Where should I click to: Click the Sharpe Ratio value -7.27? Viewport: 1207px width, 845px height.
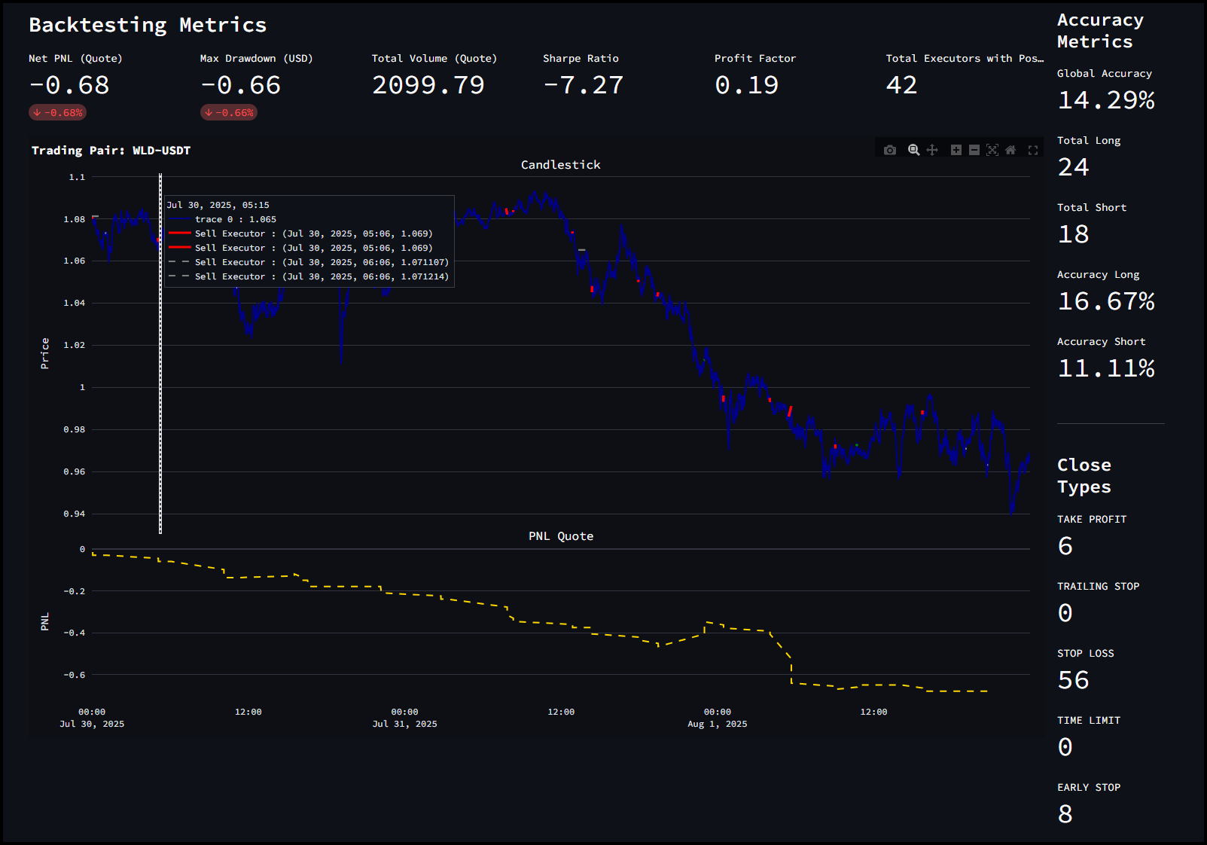583,85
